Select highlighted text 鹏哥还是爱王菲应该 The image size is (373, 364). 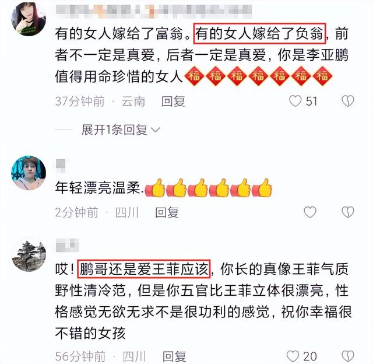[x=144, y=269]
